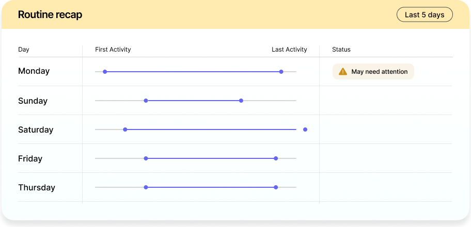Click the Status column header
The width and height of the screenshot is (471, 227).
point(341,50)
